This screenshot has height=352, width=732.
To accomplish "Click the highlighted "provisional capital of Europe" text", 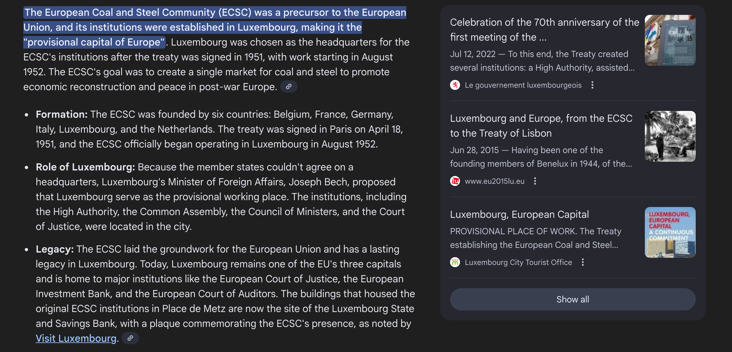I will (94, 42).
